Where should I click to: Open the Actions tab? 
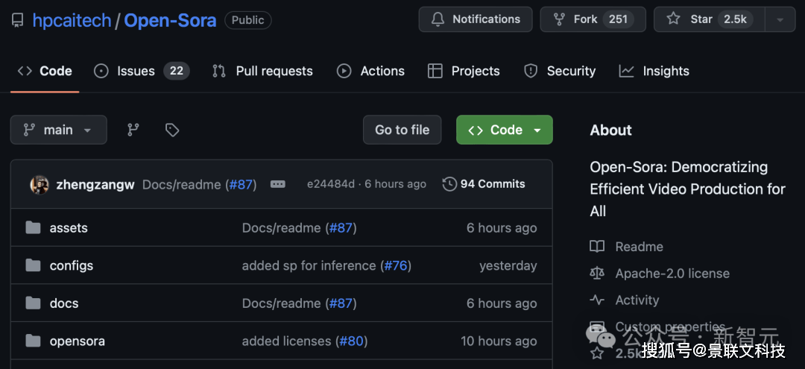370,71
